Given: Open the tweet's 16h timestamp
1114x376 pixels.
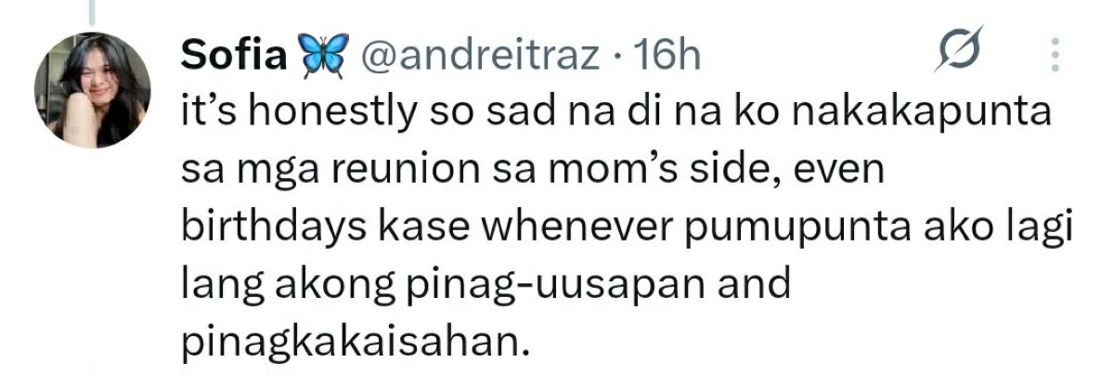Looking at the screenshot, I should 664,56.
